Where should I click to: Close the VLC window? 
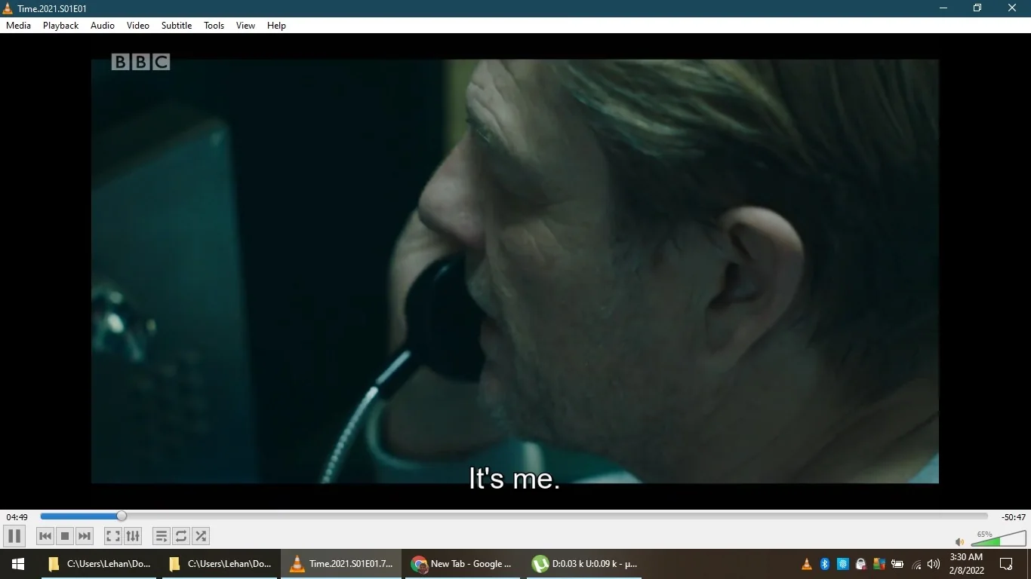[1012, 8]
